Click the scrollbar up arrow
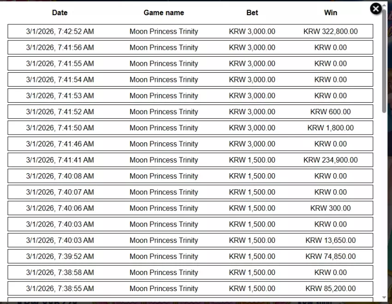The image size is (392, 304). click(x=384, y=6)
